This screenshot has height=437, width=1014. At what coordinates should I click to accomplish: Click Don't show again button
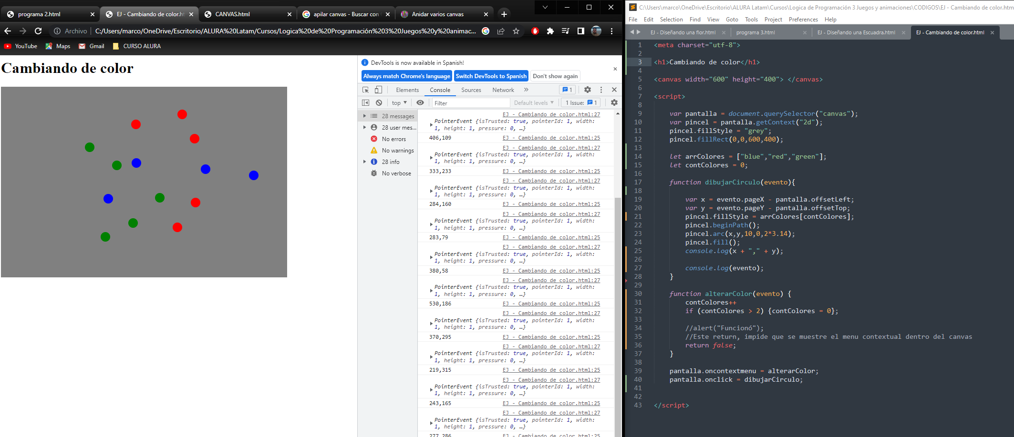(555, 76)
